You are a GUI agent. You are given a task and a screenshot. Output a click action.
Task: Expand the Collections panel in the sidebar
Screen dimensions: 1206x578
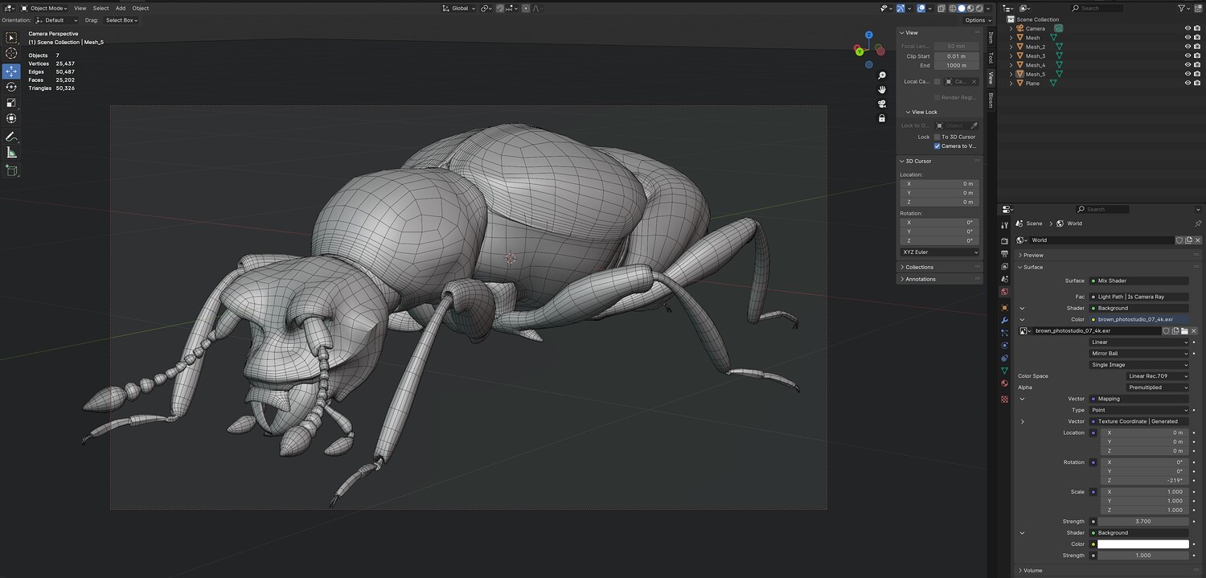[920, 267]
